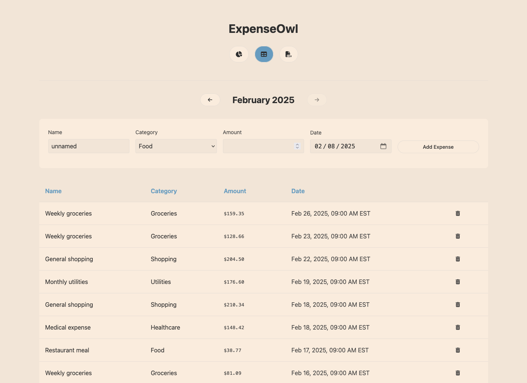This screenshot has height=383, width=527.
Task: Open the Category dropdown showing Food
Action: tap(176, 146)
